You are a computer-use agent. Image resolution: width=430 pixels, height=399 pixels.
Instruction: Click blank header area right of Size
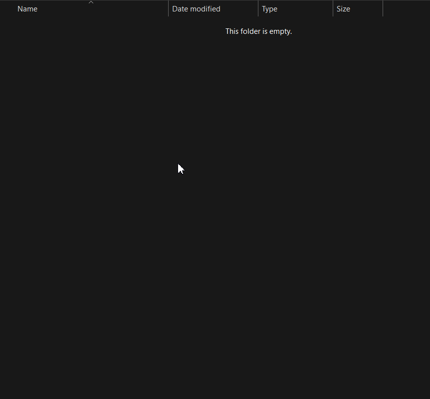coord(406,9)
